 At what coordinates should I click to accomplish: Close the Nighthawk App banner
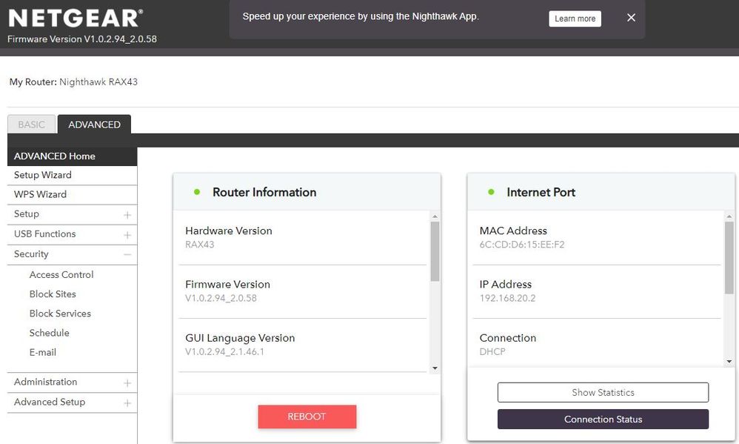(x=631, y=18)
